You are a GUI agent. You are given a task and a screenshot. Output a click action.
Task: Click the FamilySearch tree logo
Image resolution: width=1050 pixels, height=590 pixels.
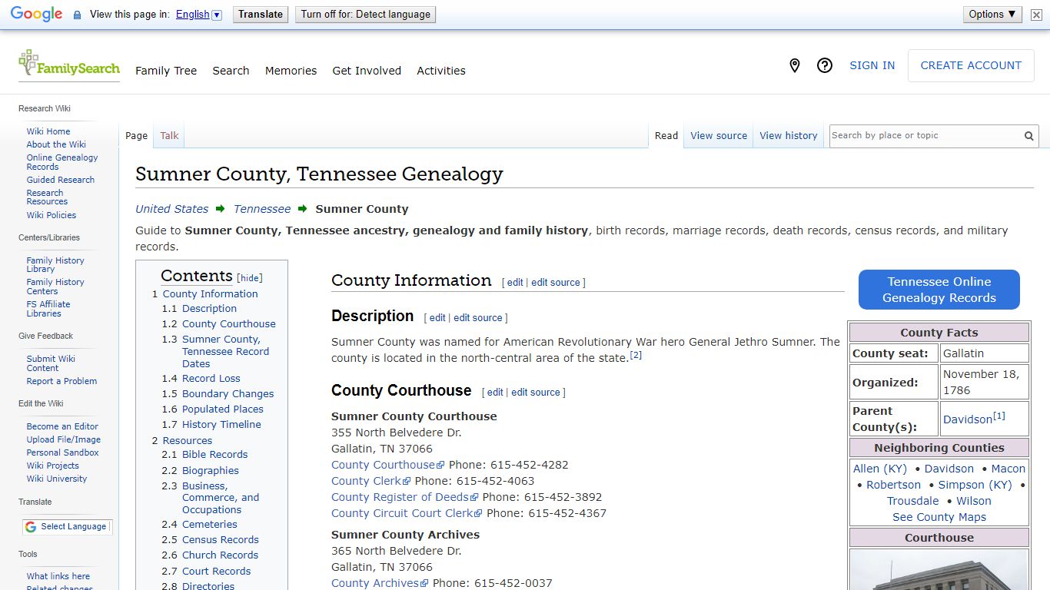[68, 64]
